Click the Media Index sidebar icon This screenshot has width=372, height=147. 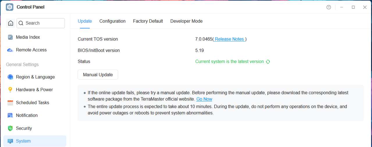[10, 37]
